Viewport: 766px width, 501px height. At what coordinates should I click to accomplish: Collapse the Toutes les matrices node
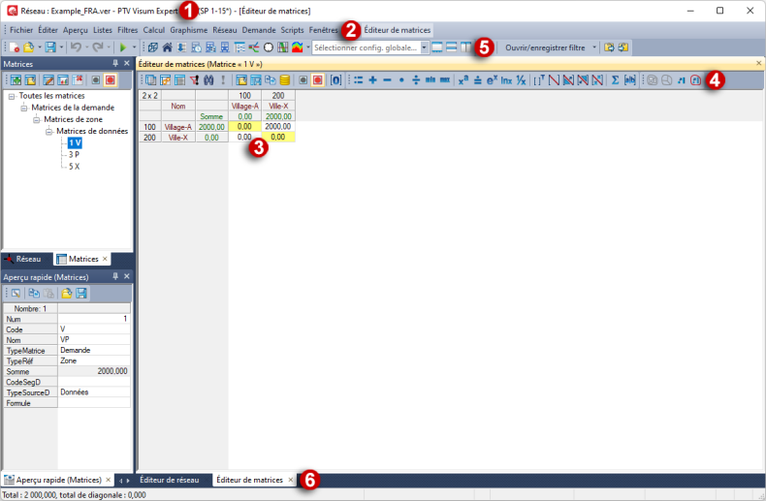(11, 96)
